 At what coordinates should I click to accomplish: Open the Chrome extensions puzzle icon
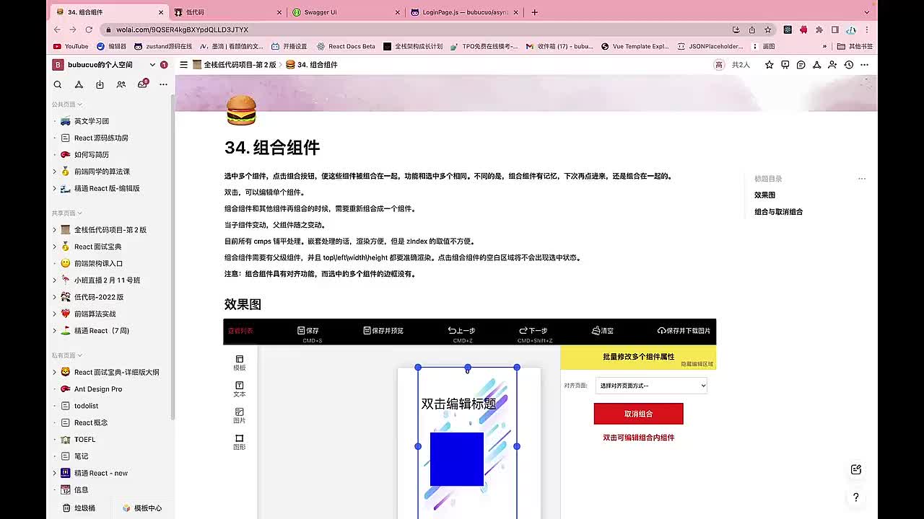[819, 30]
